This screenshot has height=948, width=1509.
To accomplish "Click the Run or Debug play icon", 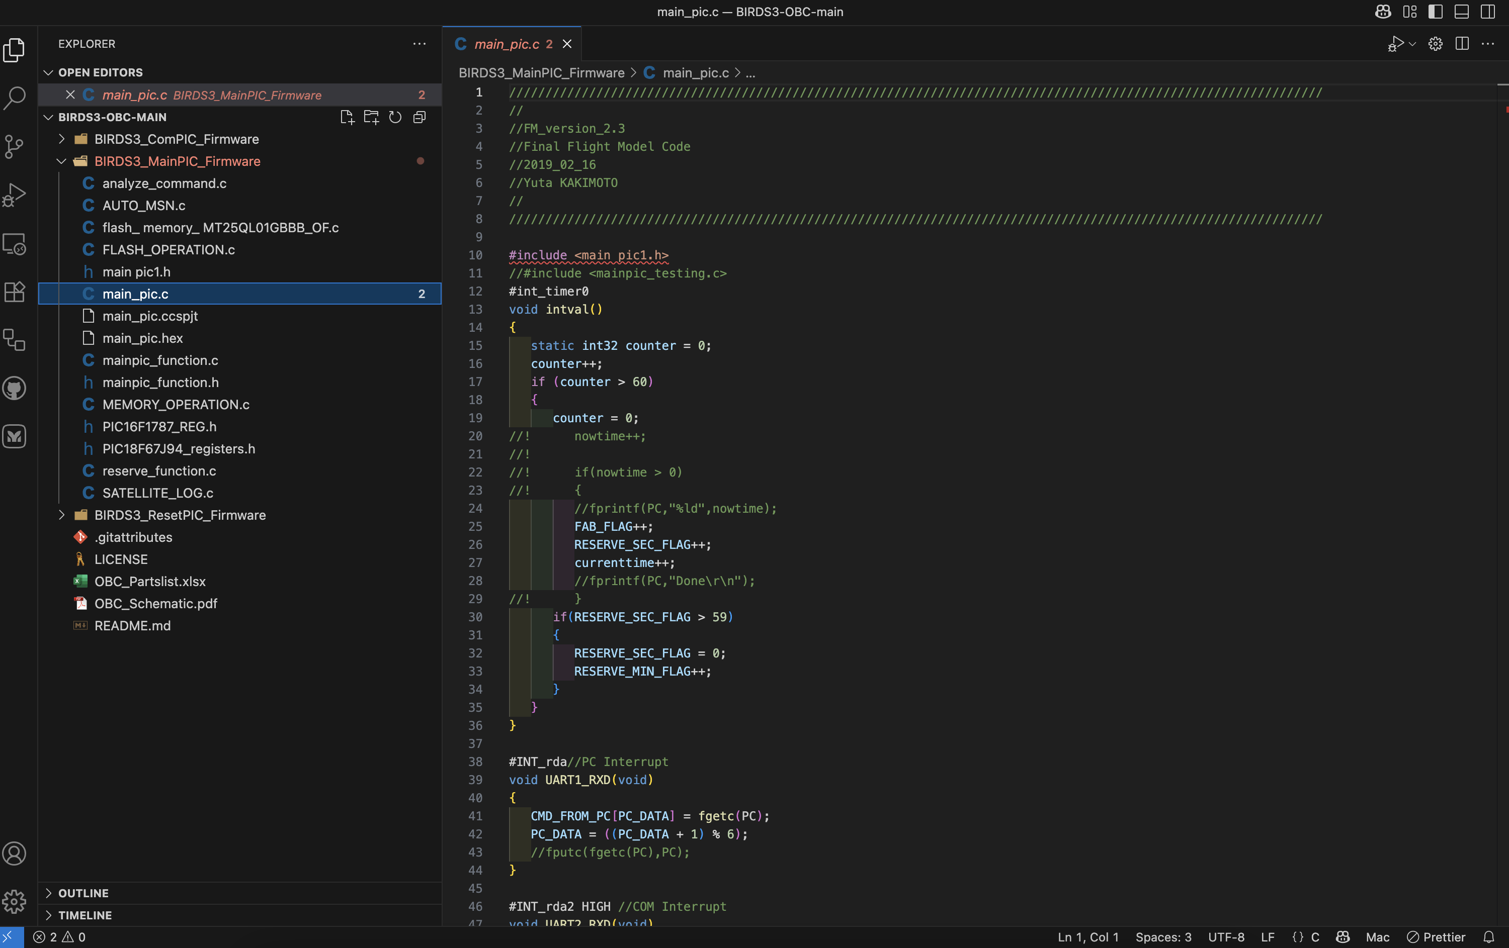I will [1395, 44].
